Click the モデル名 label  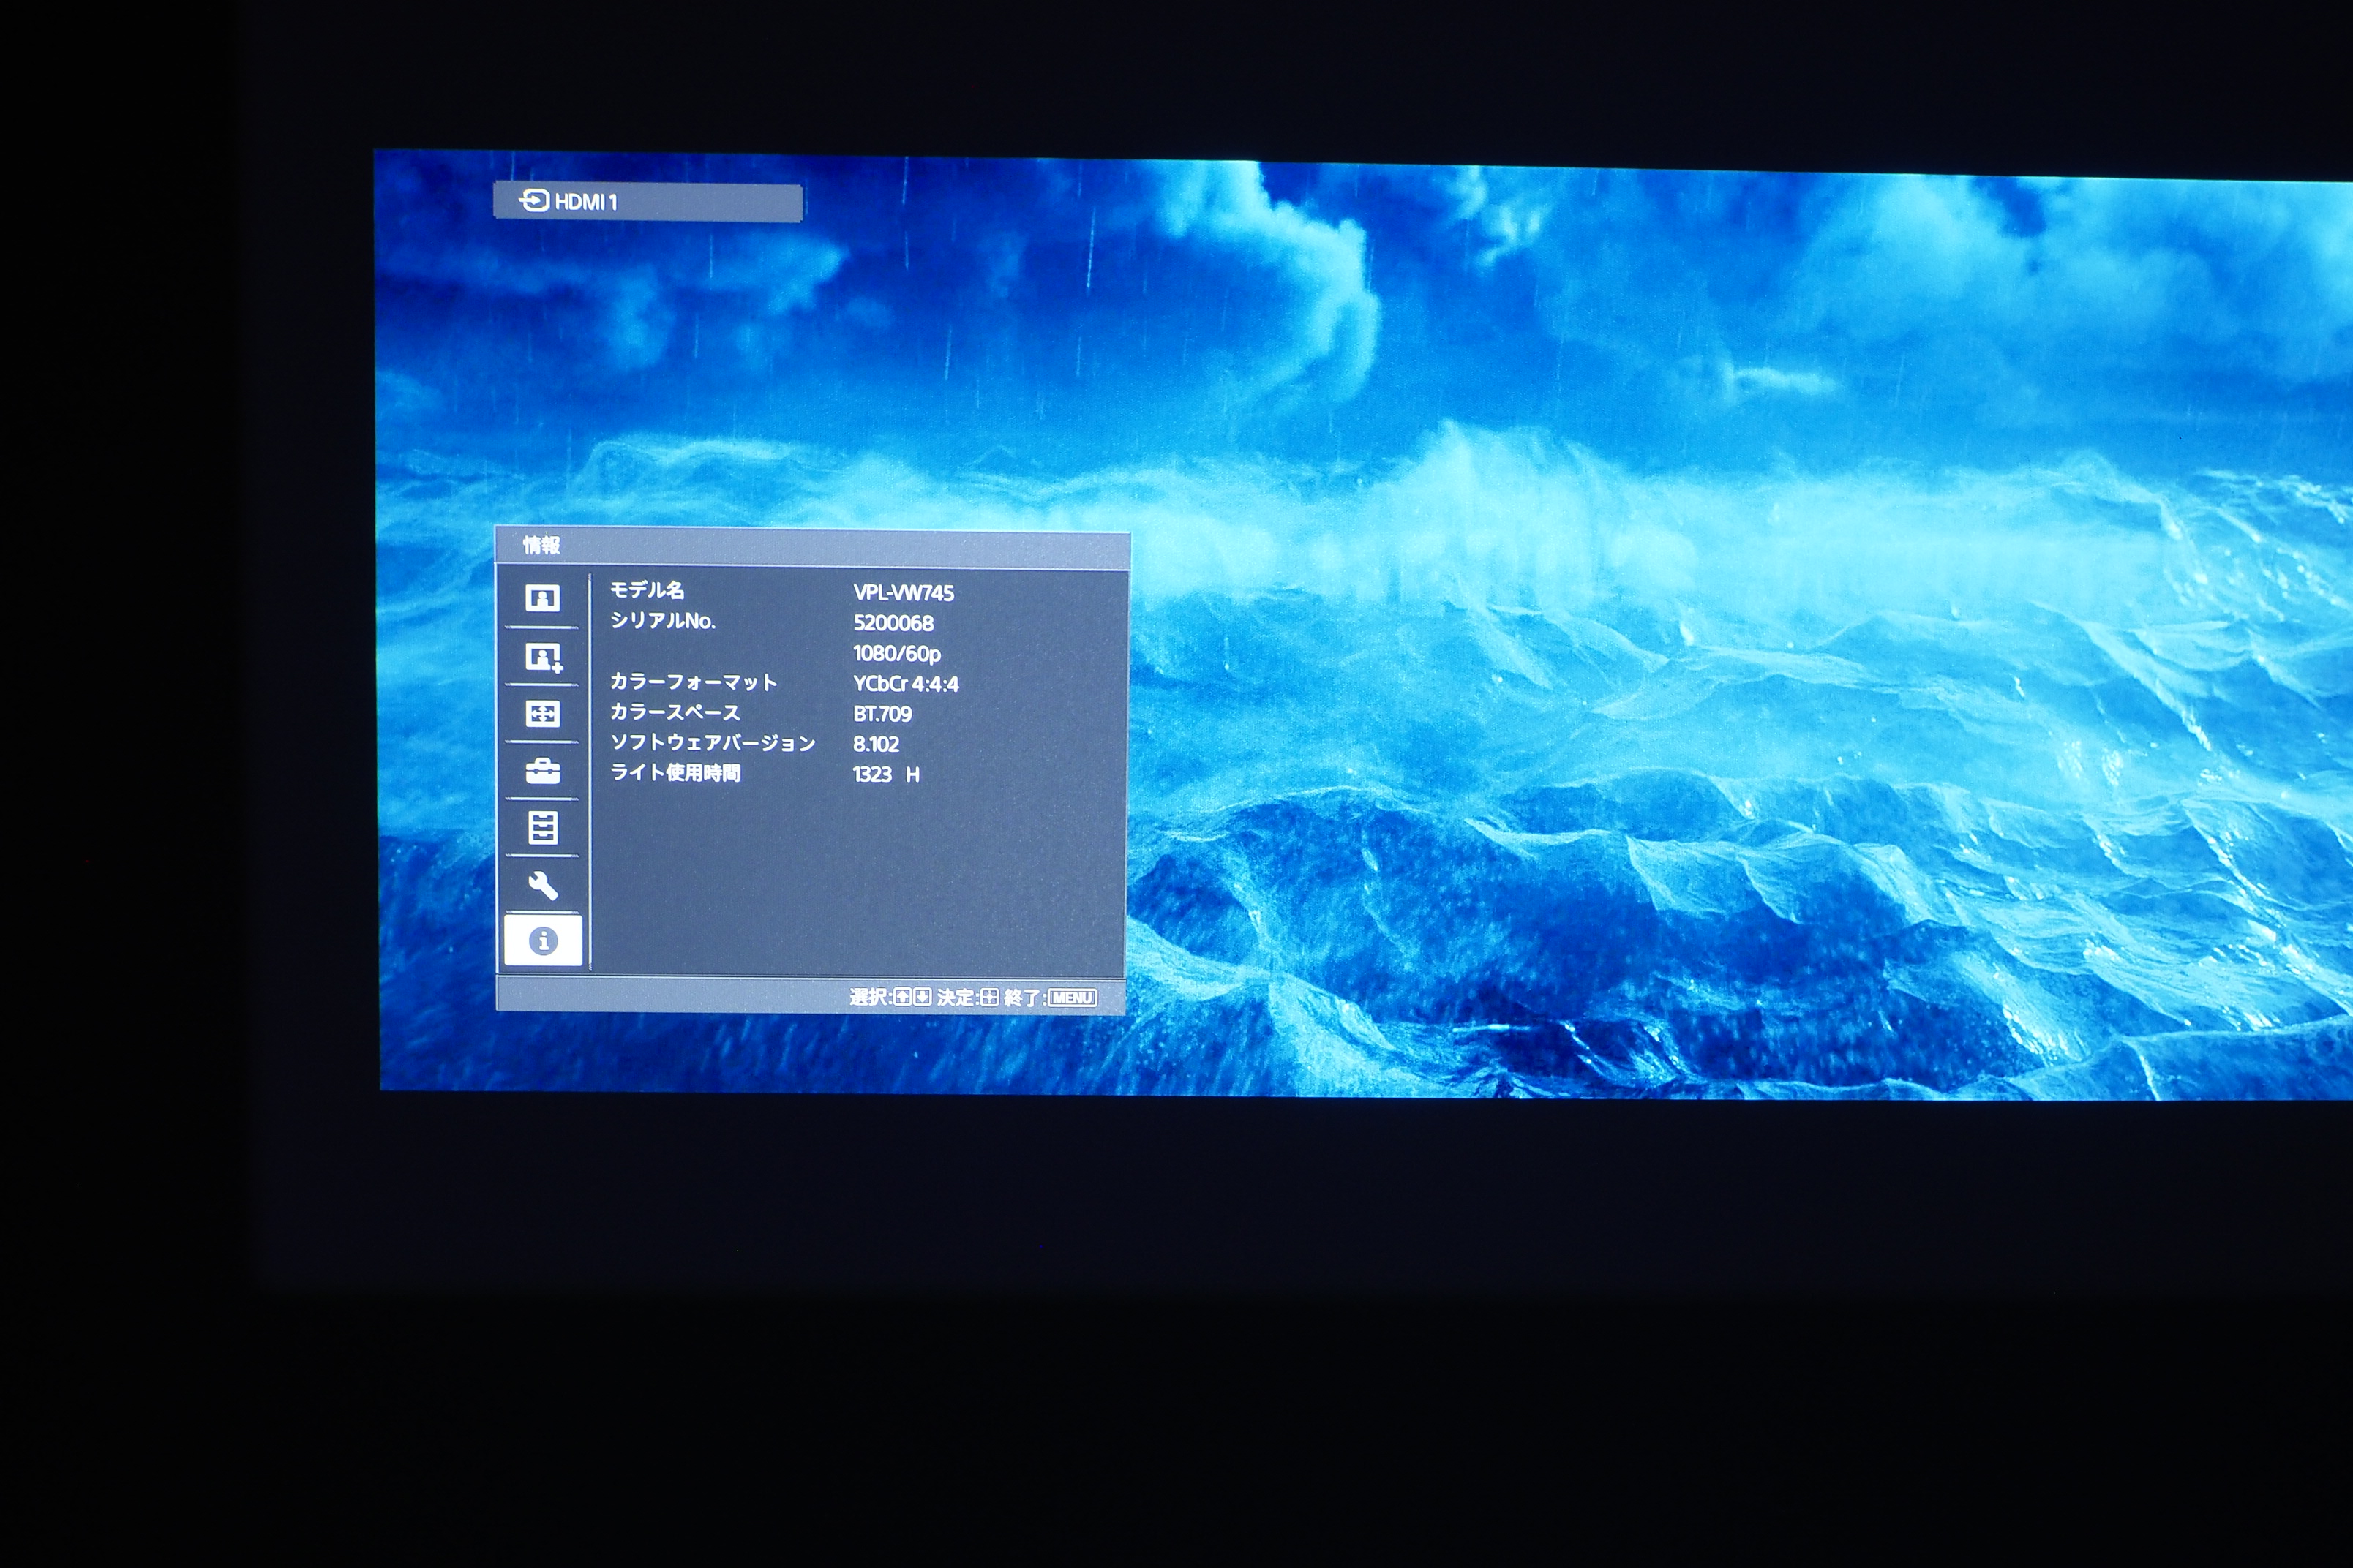tap(648, 590)
